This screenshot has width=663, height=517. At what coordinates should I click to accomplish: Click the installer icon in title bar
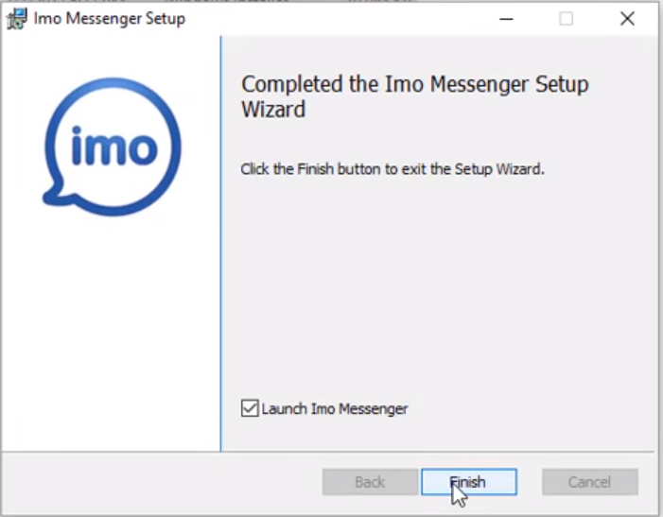tap(16, 19)
